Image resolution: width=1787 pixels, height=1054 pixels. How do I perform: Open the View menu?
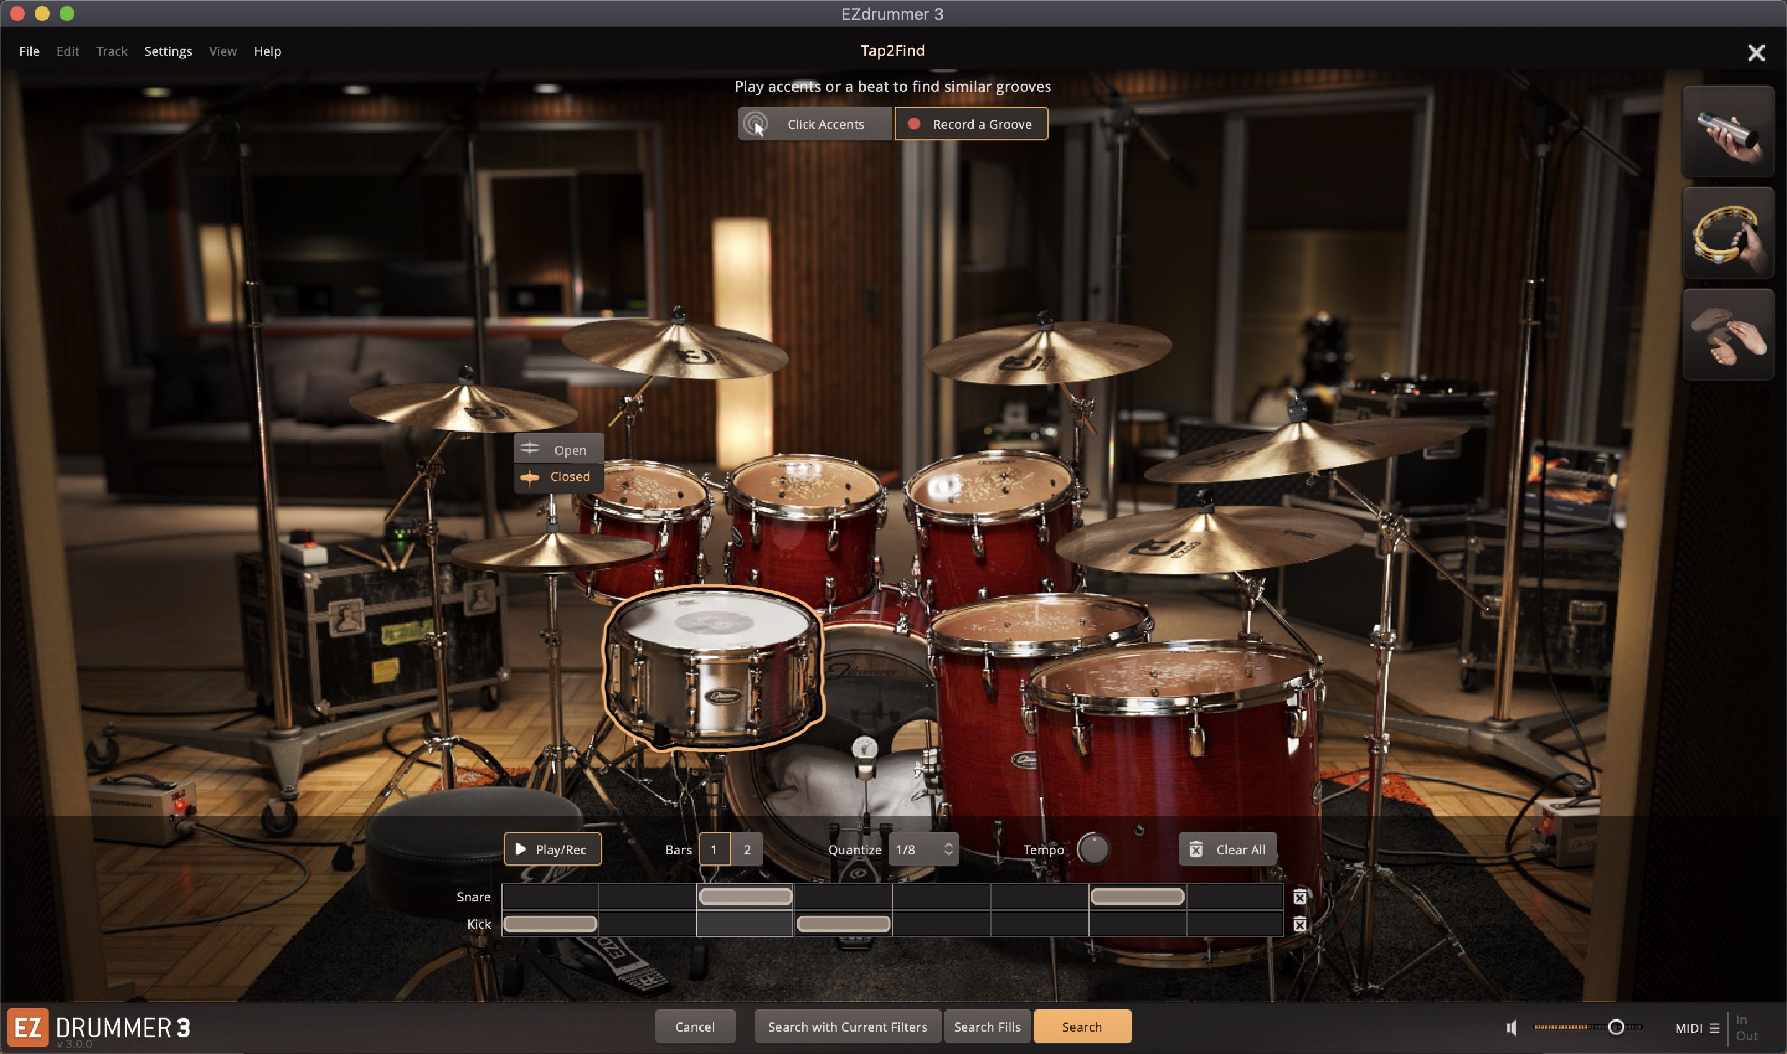pyautogui.click(x=223, y=51)
